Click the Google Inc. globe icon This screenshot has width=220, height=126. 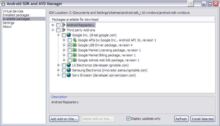click(69, 35)
